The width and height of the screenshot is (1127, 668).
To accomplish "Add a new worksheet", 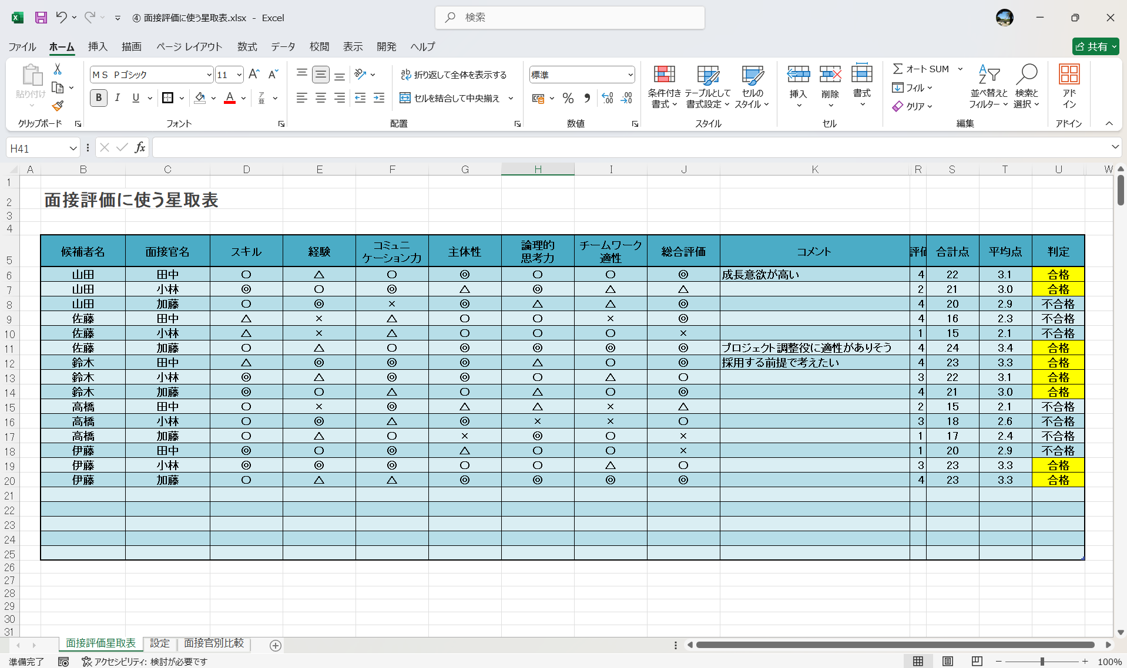I will (x=275, y=645).
